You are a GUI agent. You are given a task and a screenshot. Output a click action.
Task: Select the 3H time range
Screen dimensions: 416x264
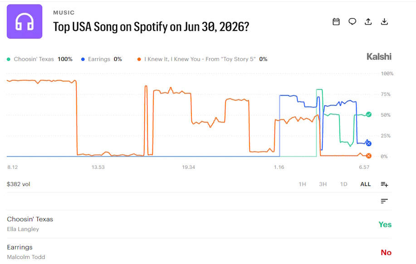pyautogui.click(x=323, y=184)
